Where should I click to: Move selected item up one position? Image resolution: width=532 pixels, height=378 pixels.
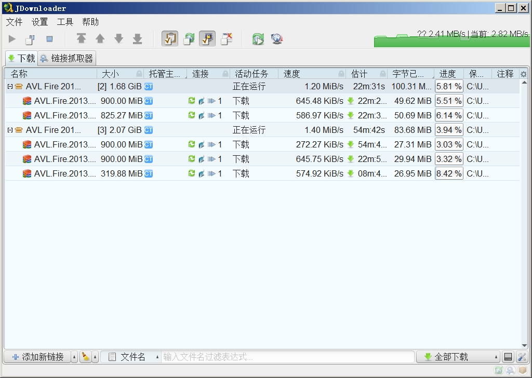pos(100,38)
